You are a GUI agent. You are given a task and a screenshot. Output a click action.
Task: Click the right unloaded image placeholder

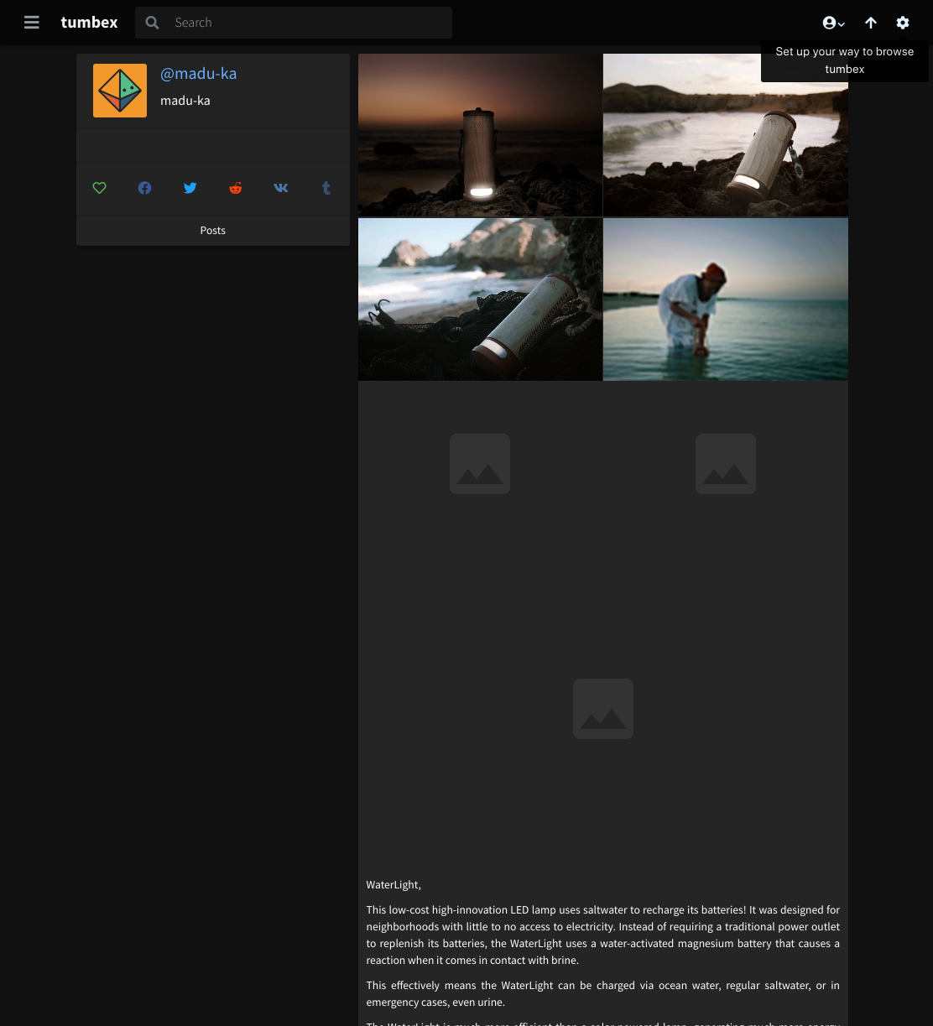tap(726, 464)
